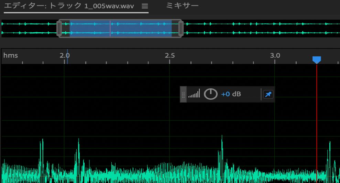Select the エディター: トラック 1_005wav.wav tab
The image size is (340, 183).
pos(69,6)
